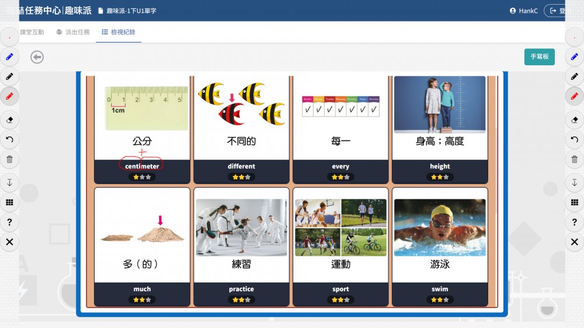Open the 課堂互動 tab
584x328 pixels.
click(x=32, y=32)
